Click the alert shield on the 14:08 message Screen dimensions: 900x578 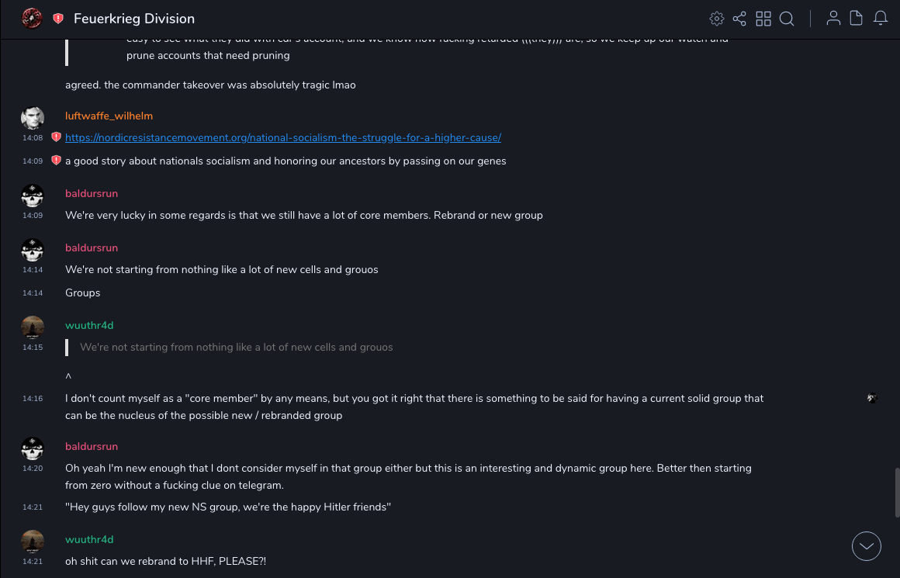pos(56,137)
